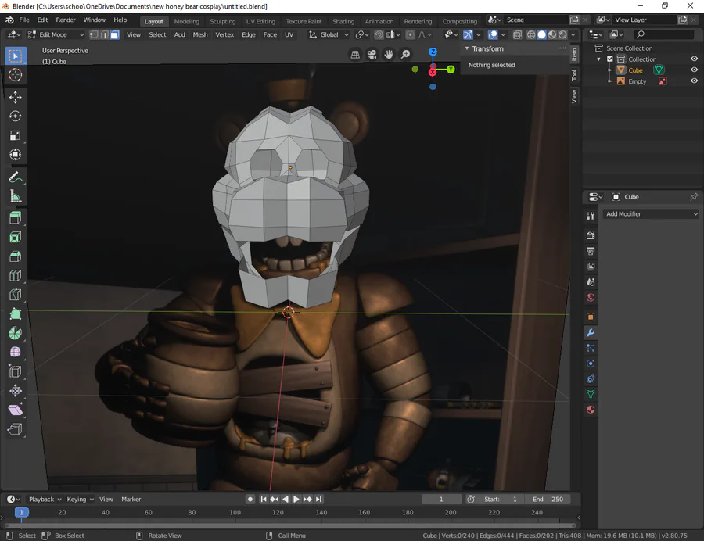Click the timeline playhead at frame 1
Image resolution: width=704 pixels, height=541 pixels.
(x=22, y=512)
